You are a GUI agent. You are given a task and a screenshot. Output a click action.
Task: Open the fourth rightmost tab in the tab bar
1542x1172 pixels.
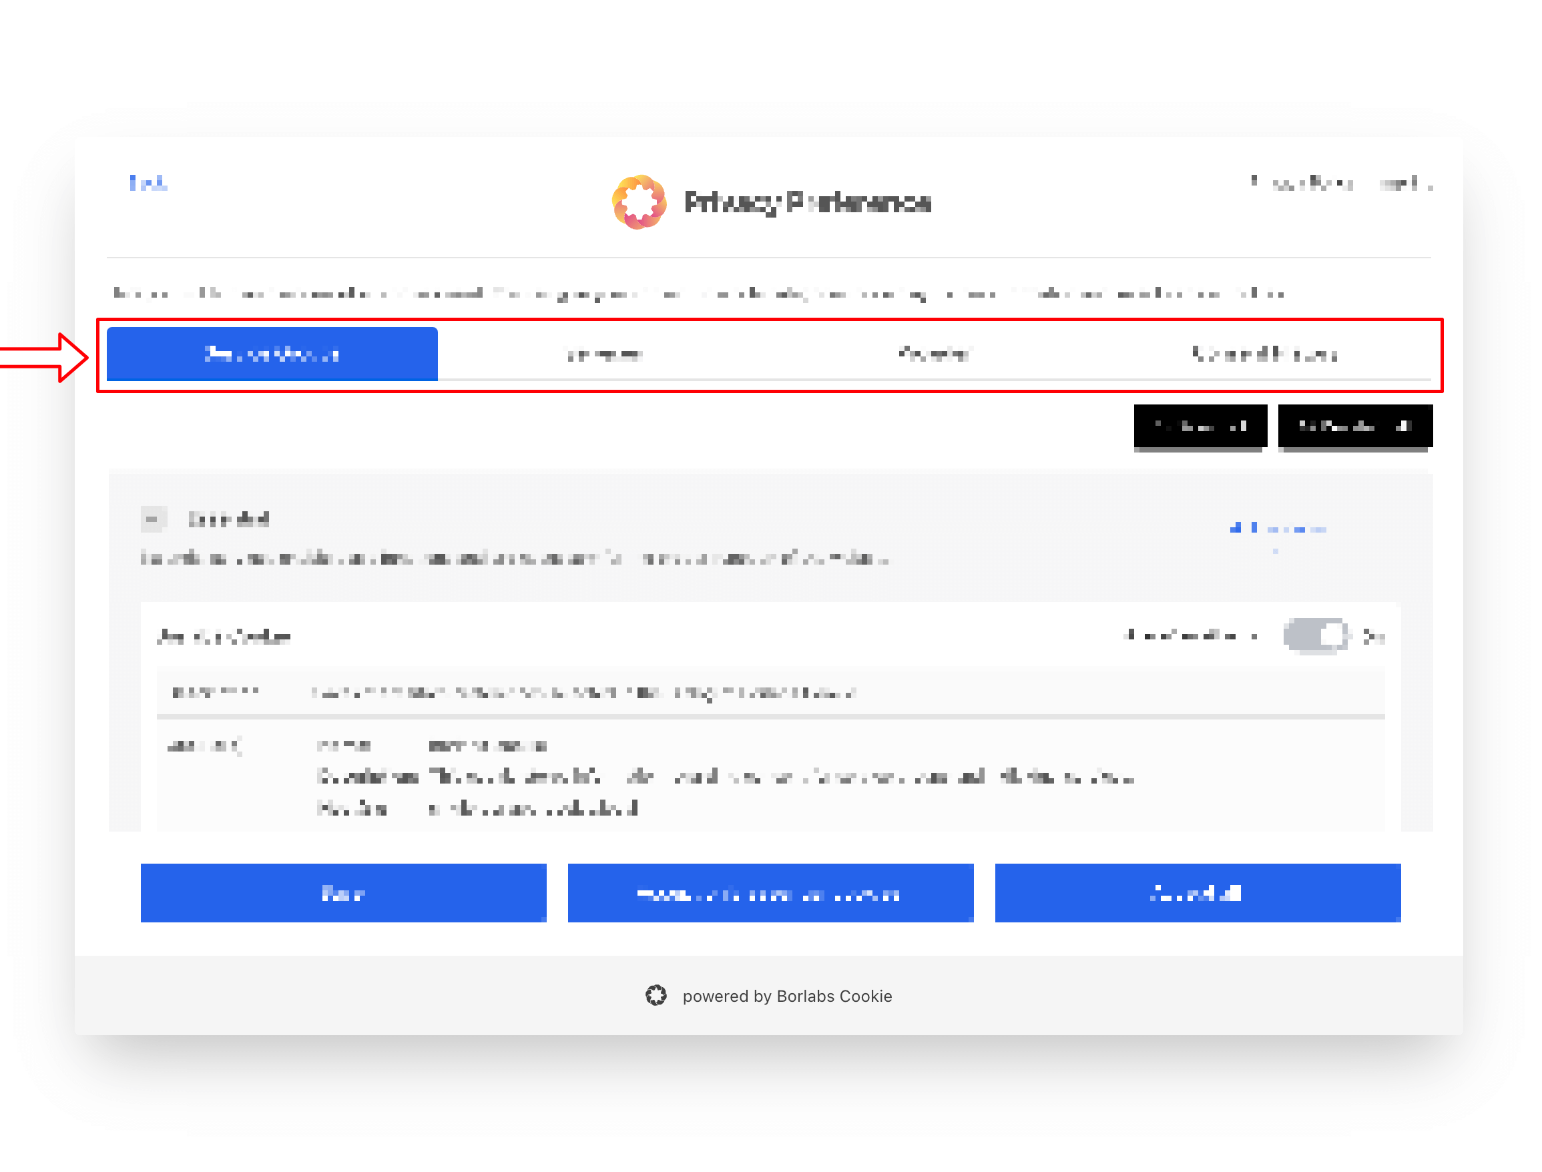[1264, 354]
